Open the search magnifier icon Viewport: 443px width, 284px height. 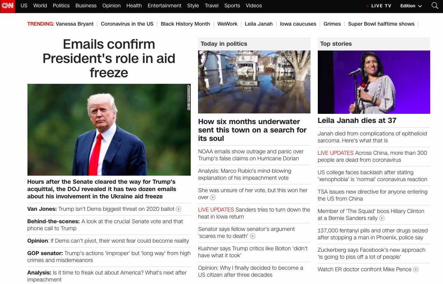(x=435, y=6)
